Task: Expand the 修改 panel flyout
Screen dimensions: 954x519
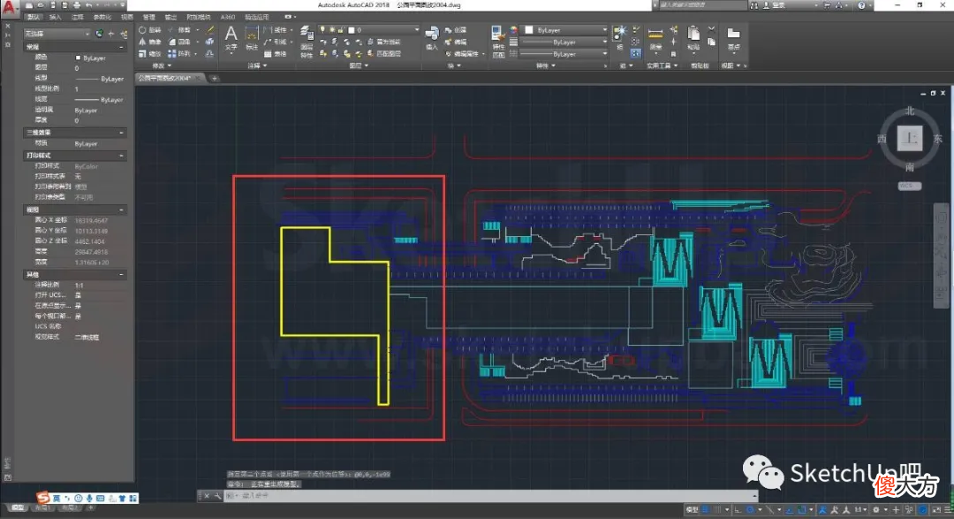Action: click(x=162, y=65)
